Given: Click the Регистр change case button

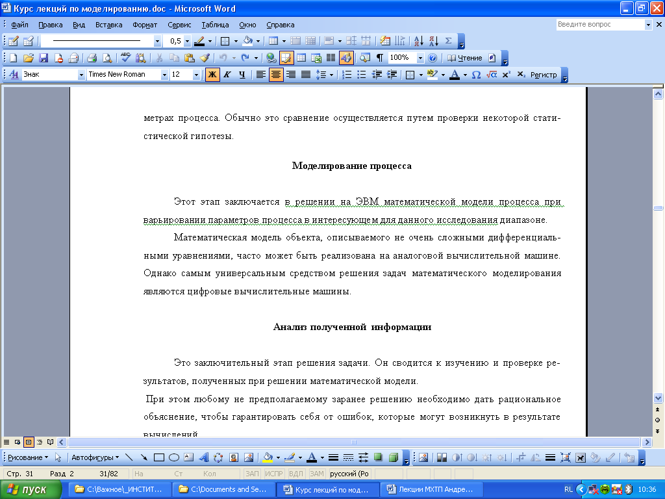Looking at the screenshot, I should point(544,75).
